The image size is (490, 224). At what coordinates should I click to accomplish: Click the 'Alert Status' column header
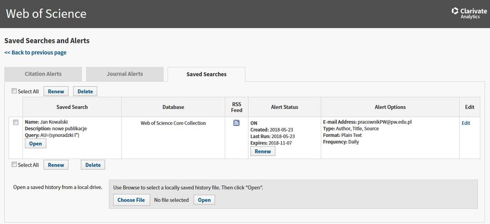point(284,107)
